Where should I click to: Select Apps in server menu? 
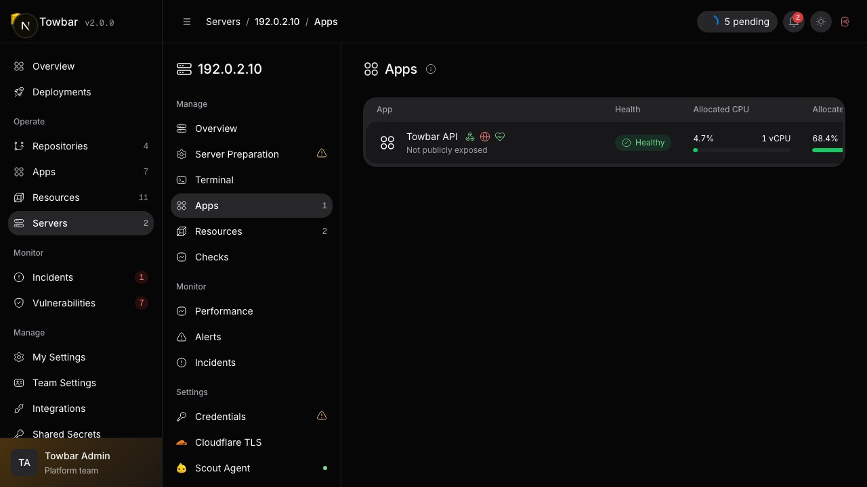point(251,206)
